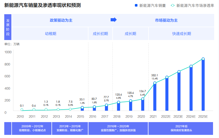Click the 2018 data point showing 125.6

(x=118, y=102)
